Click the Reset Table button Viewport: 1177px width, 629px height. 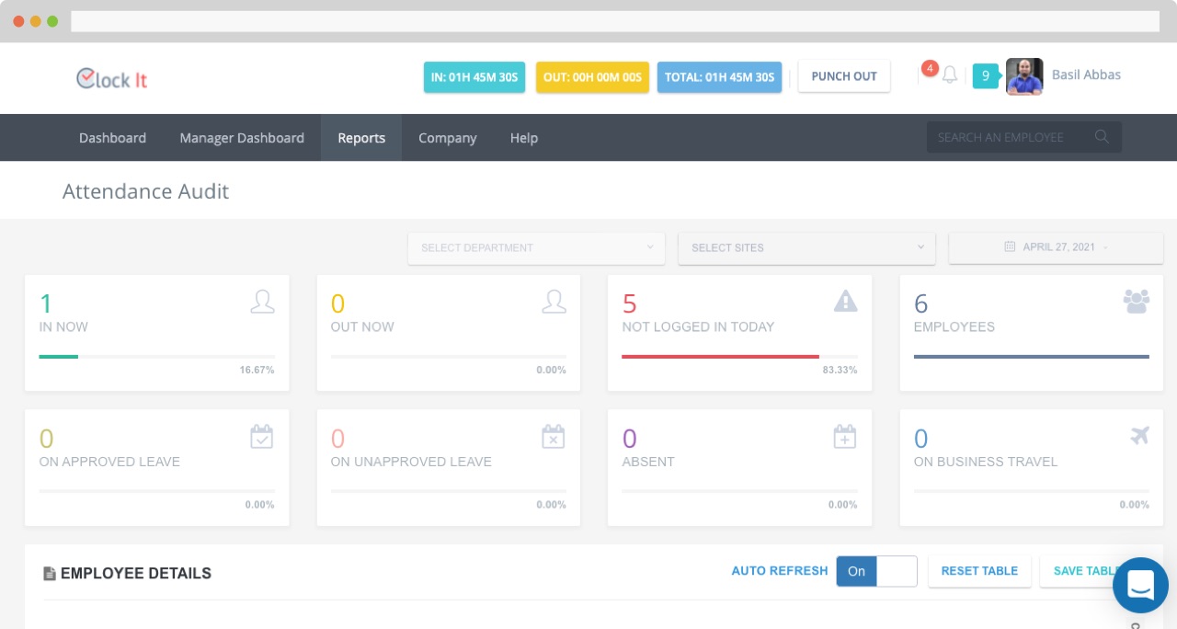(979, 571)
